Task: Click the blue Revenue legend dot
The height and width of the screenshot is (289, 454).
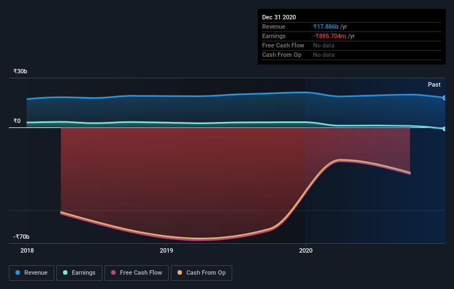Action: click(18, 272)
